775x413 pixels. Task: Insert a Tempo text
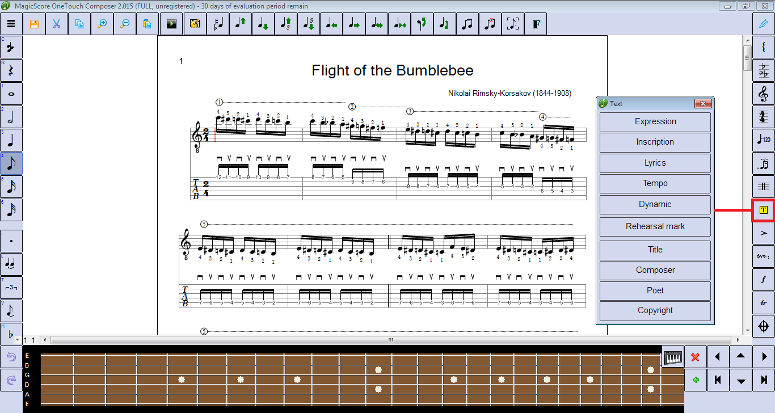(x=655, y=183)
